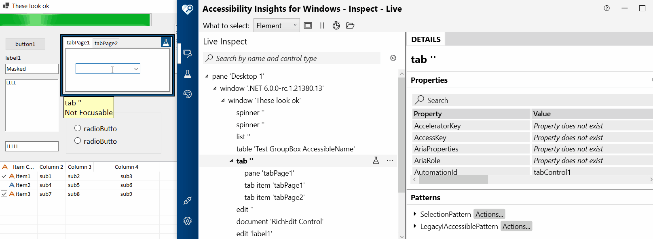This screenshot has height=239, width=653.
Task: Open the Live Inspect sidebar page
Action: point(187,53)
